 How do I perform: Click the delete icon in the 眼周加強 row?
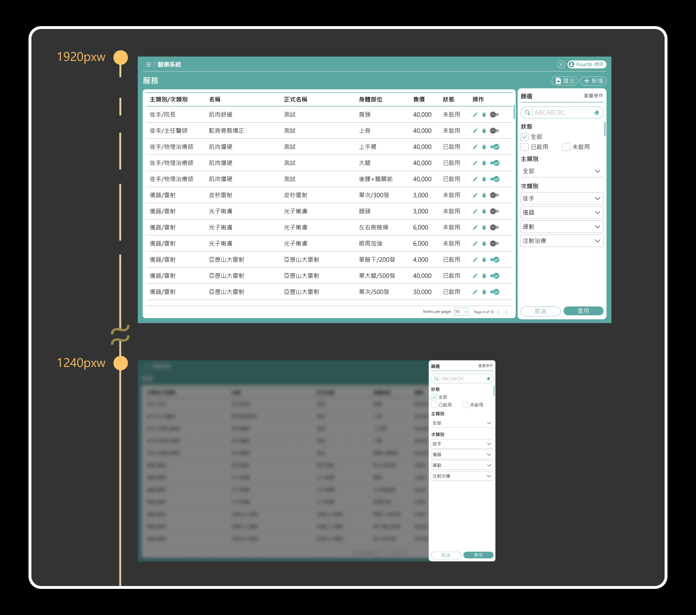[x=484, y=244]
